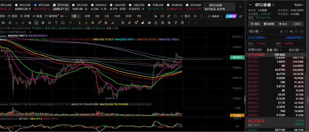The image size is (309, 132).
Task: Click the camera screenshot icon
Action: (x=162, y=16)
